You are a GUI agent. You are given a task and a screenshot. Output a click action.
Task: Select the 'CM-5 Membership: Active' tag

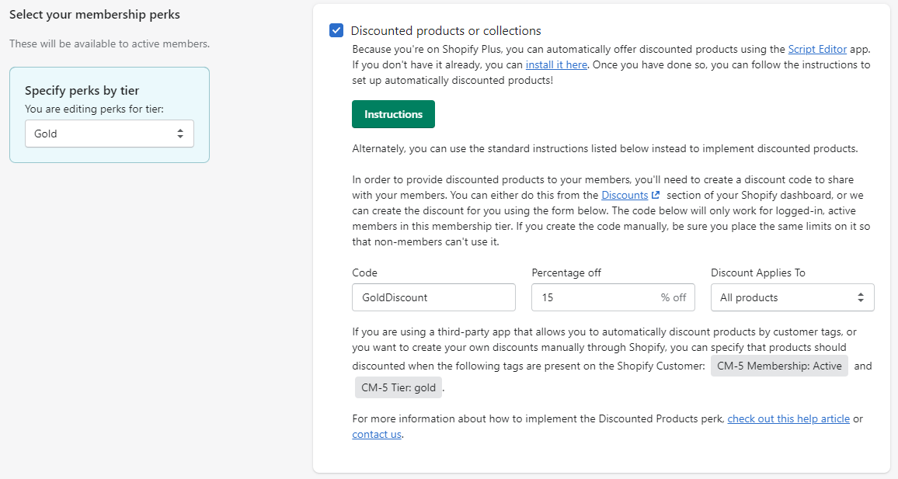(x=779, y=366)
